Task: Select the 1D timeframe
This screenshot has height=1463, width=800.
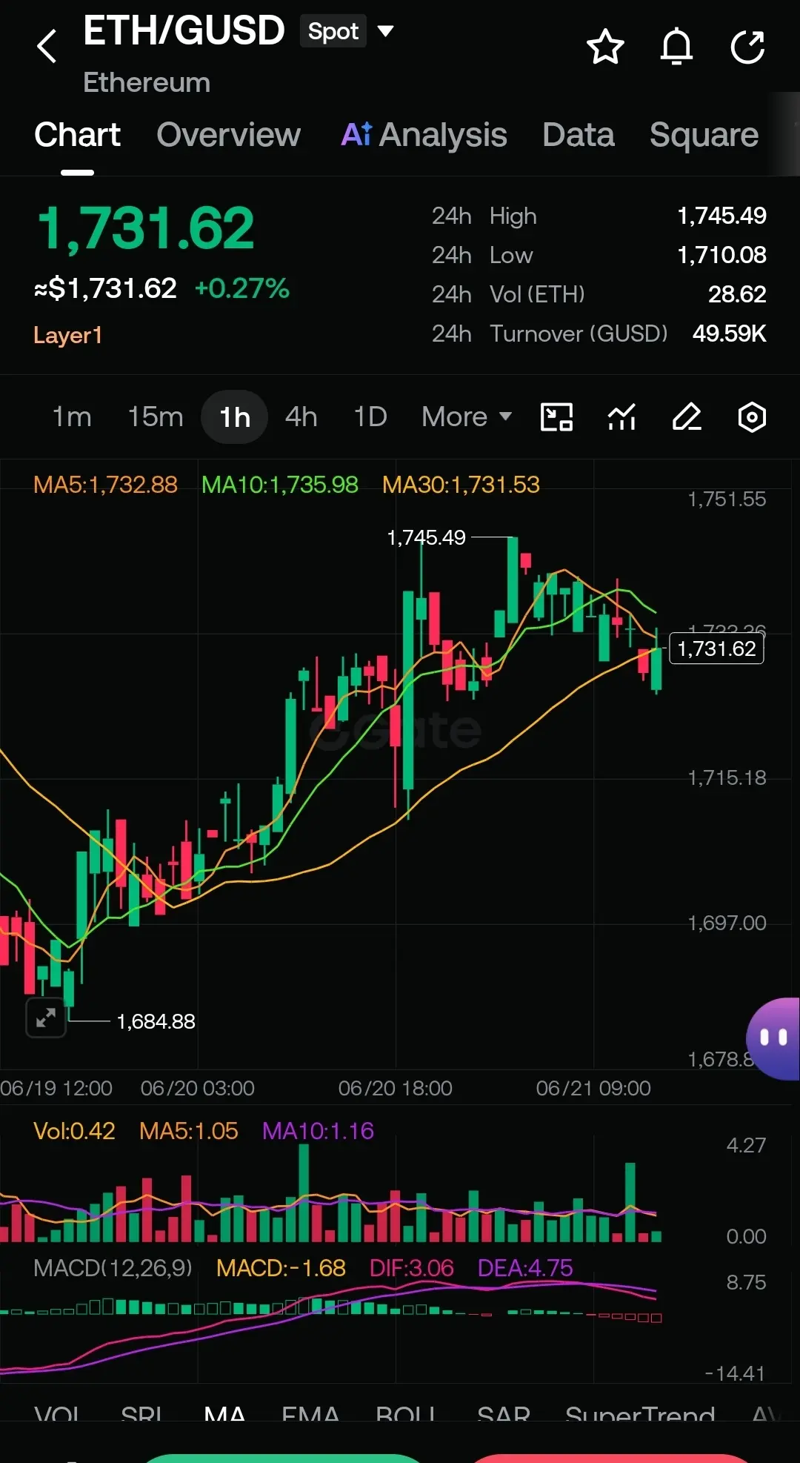Action: [x=370, y=417]
